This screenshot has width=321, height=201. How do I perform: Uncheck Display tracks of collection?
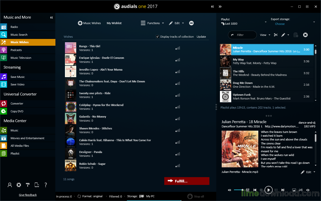(157, 36)
